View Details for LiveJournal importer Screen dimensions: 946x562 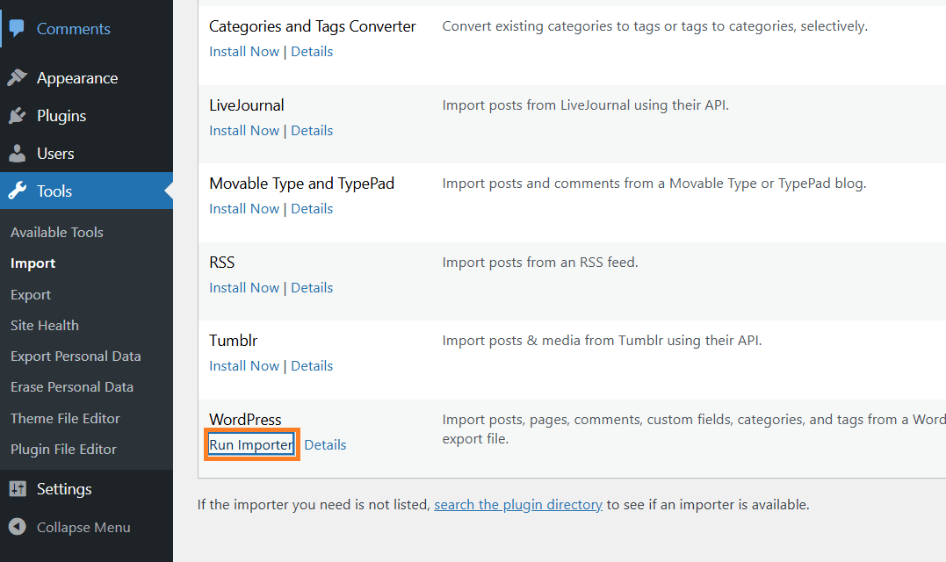[x=312, y=130]
